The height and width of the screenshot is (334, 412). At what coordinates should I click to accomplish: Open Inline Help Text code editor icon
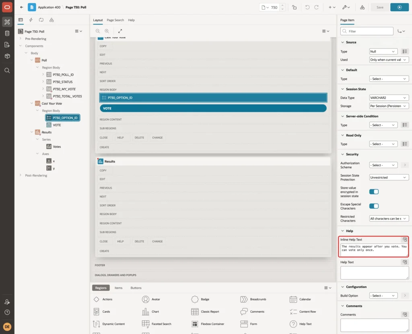coord(405,239)
